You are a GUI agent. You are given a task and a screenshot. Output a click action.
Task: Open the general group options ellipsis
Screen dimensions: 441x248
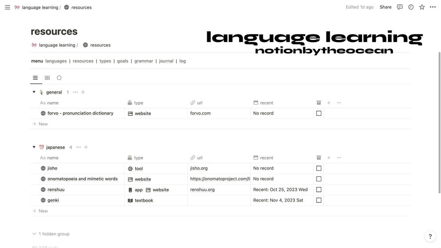click(x=75, y=92)
